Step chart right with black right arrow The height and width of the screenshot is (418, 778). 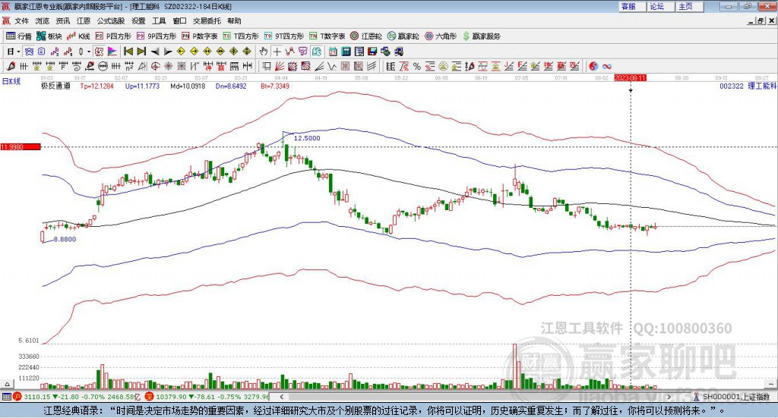pyautogui.click(x=168, y=52)
